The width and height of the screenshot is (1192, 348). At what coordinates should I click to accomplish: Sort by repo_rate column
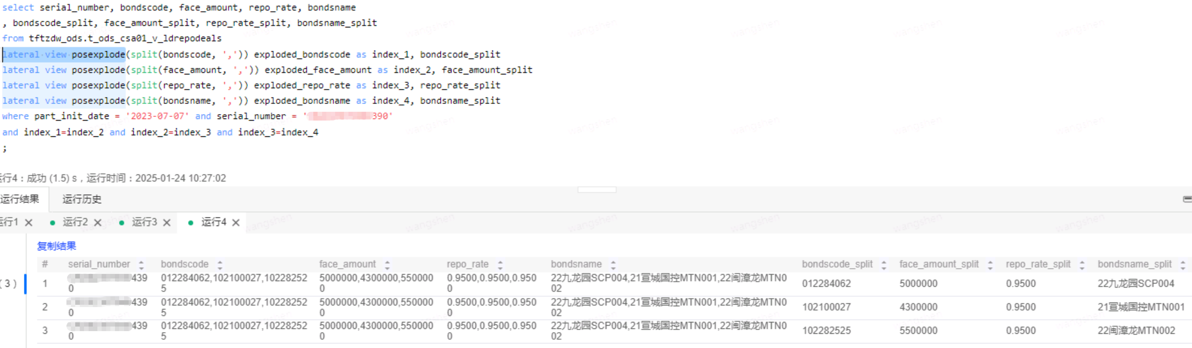pyautogui.click(x=500, y=264)
